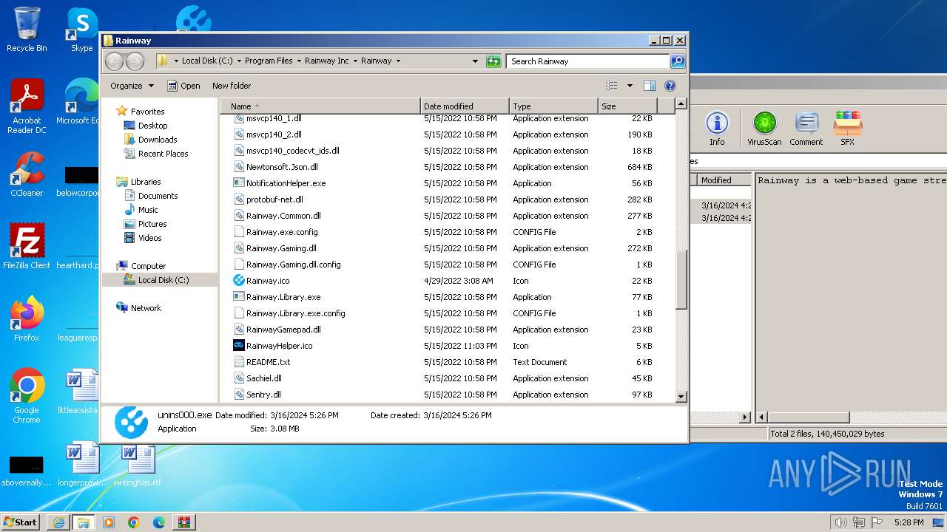The image size is (947, 532).
Task: Select Documents library in the sidebar
Action: click(x=158, y=196)
